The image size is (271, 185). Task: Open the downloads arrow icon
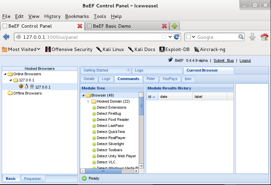coord(252,37)
